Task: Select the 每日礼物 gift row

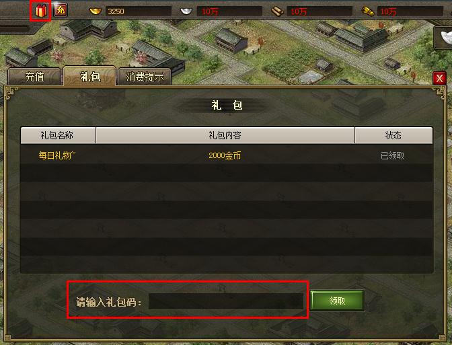Action: point(226,155)
